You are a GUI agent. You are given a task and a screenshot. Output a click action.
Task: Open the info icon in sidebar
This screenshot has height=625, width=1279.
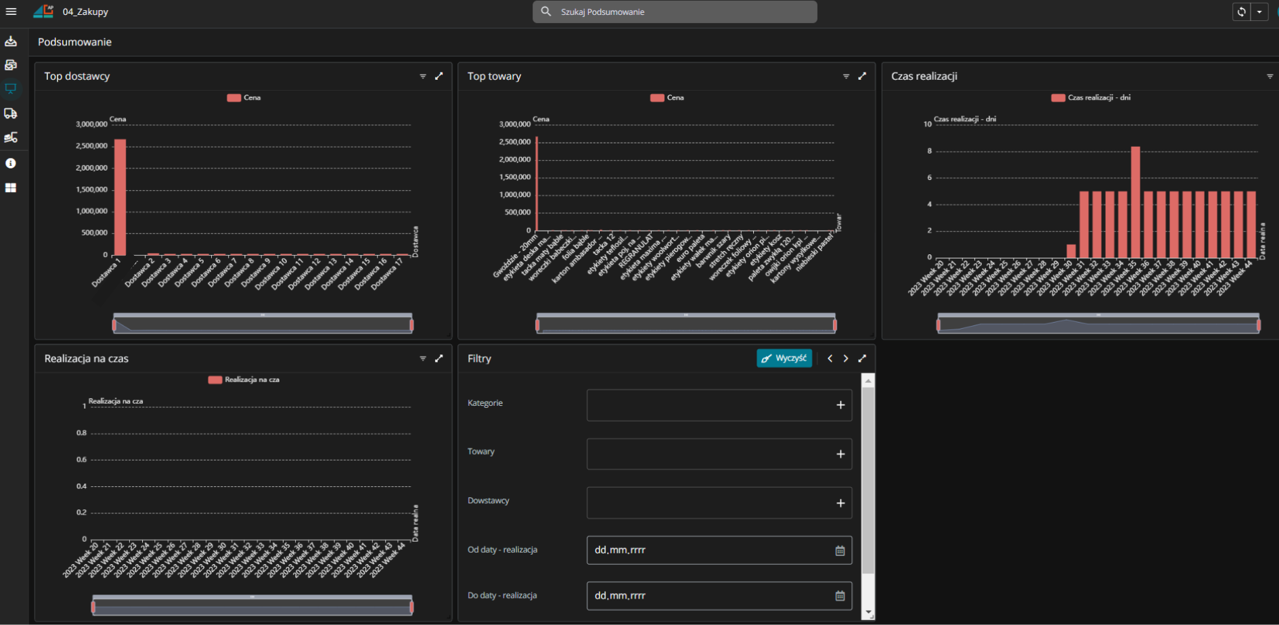tap(11, 163)
